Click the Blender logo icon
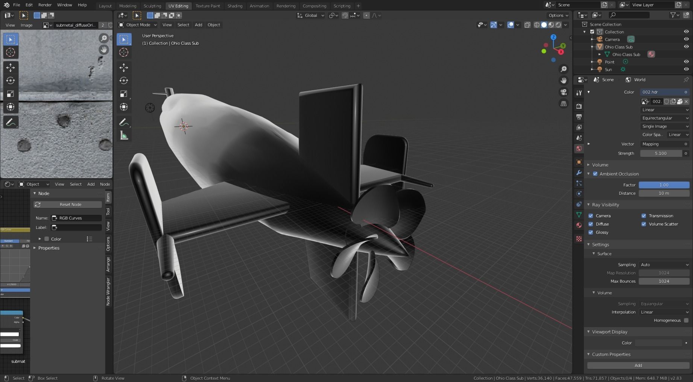 (x=6, y=5)
